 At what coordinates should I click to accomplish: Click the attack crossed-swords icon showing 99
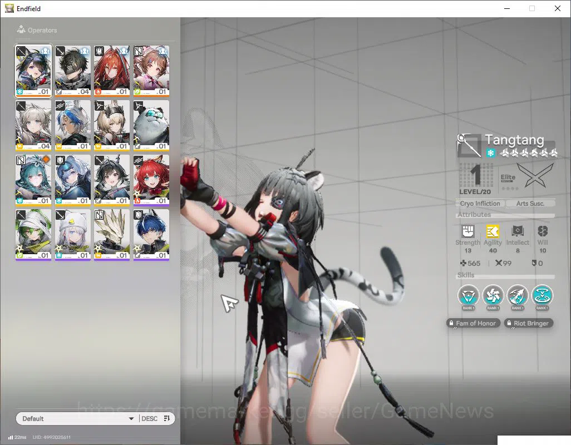click(499, 263)
